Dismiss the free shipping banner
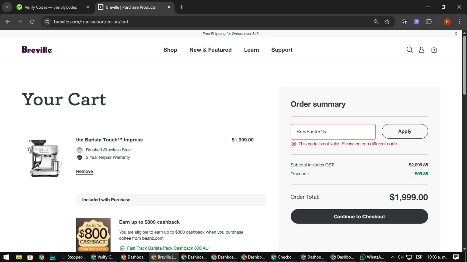The image size is (467, 262). click(456, 34)
